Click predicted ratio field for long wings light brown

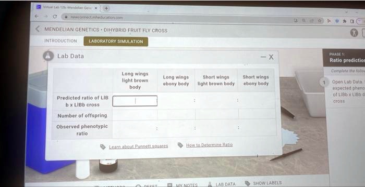pos(135,101)
